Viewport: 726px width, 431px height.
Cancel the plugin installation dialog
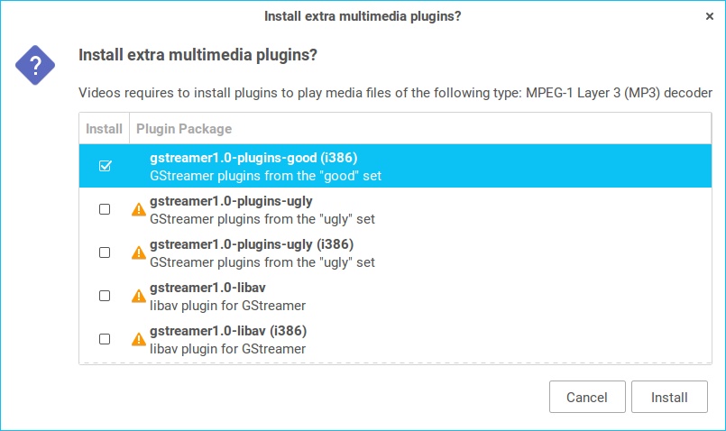click(587, 397)
